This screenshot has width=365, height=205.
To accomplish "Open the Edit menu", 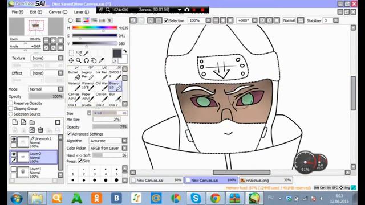I will coord(36,12).
